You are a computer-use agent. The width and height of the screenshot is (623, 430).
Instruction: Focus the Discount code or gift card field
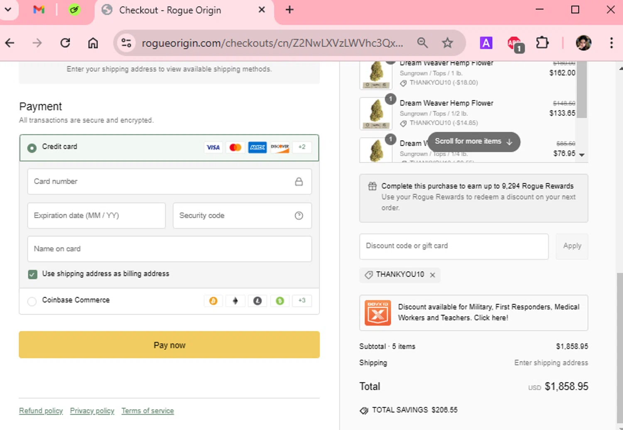(454, 246)
